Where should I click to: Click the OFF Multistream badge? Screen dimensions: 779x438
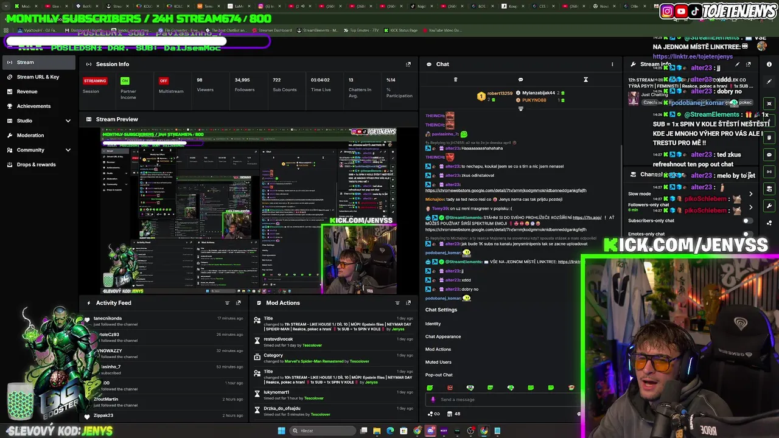[164, 80]
